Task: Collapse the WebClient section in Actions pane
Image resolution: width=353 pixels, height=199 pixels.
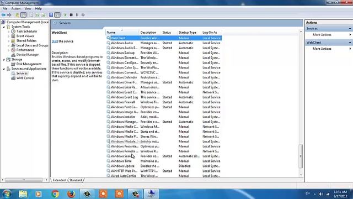Action: click(x=350, y=43)
